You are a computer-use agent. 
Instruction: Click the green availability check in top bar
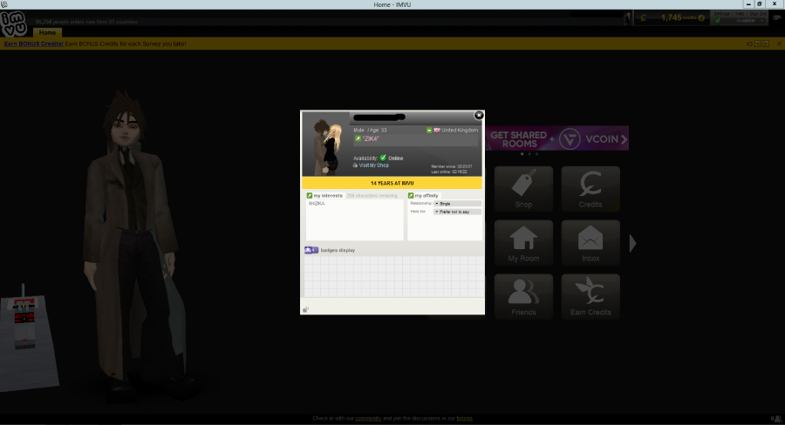718,21
